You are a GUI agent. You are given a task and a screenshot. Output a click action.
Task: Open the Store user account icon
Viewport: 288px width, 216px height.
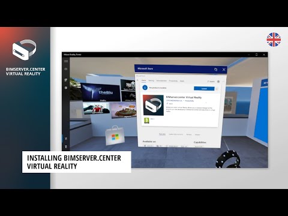218,82
